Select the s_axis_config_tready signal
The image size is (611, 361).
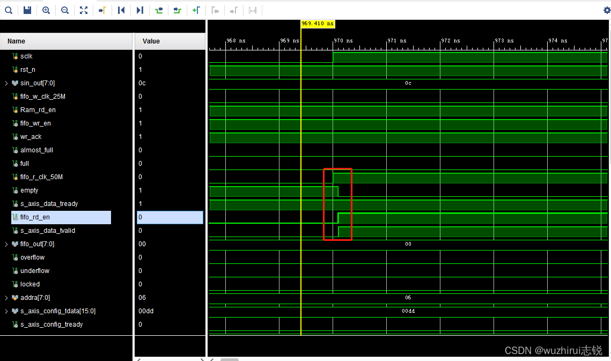[51, 325]
